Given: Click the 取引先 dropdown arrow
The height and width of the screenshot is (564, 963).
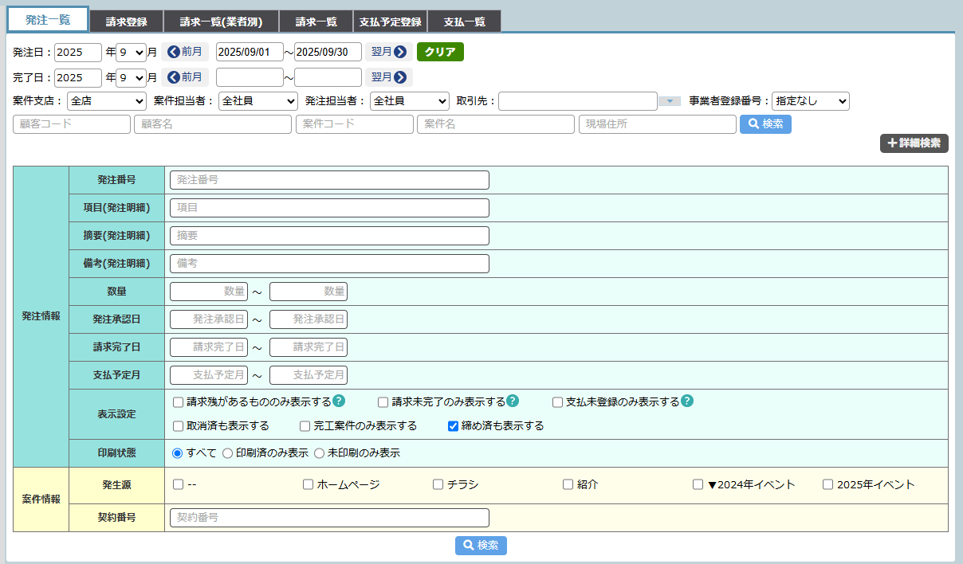Looking at the screenshot, I should [670, 101].
